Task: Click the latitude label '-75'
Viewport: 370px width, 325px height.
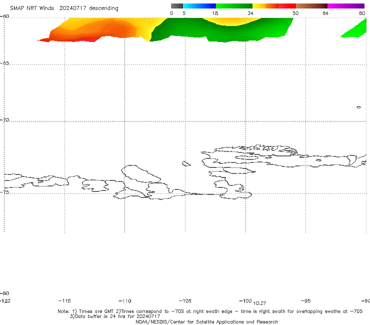Action: pyautogui.click(x=4, y=192)
